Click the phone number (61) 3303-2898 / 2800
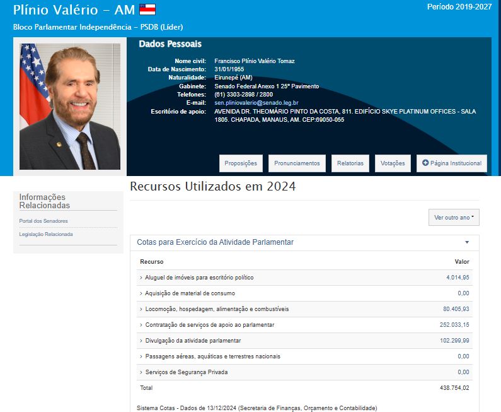The image size is (501, 412). point(243,95)
